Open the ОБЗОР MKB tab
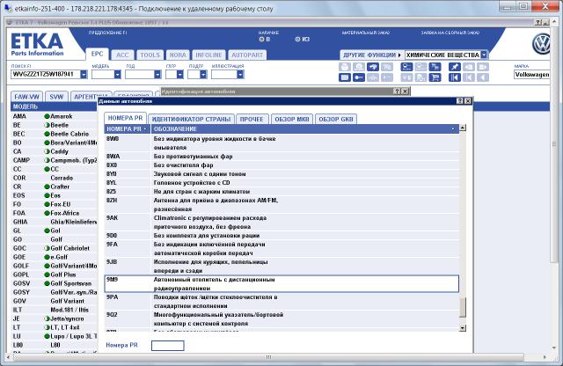Image resolution: width=563 pixels, height=366 pixels. (x=292, y=119)
